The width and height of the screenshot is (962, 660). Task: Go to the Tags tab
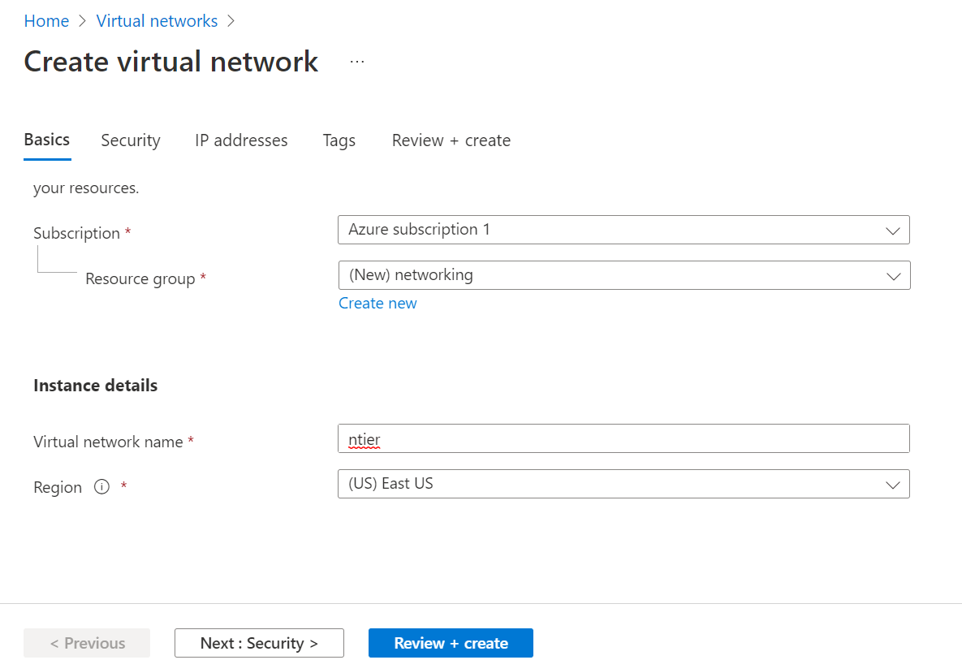pos(339,140)
